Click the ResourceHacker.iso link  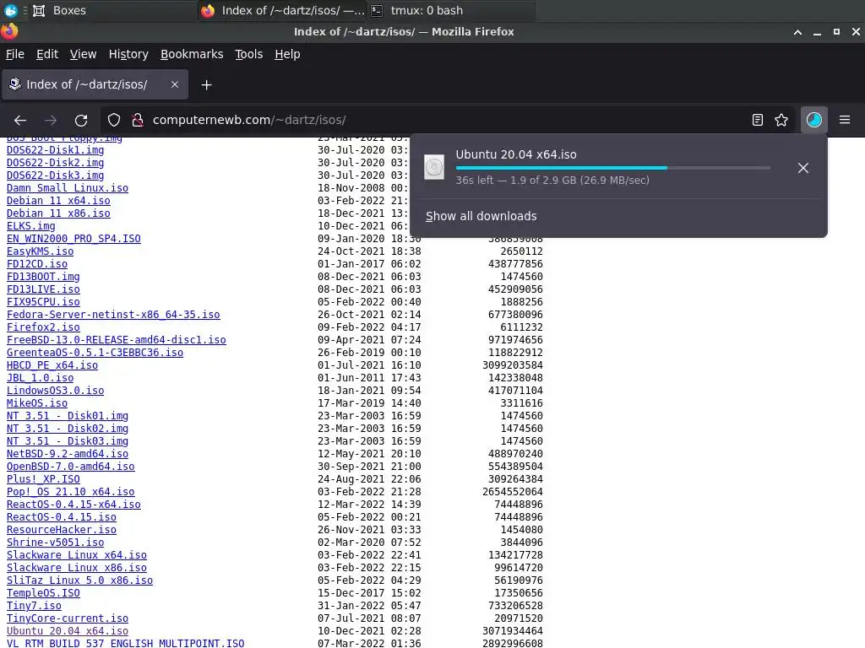[x=61, y=530]
